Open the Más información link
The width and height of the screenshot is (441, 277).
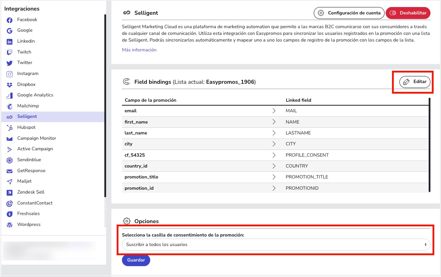pos(139,50)
